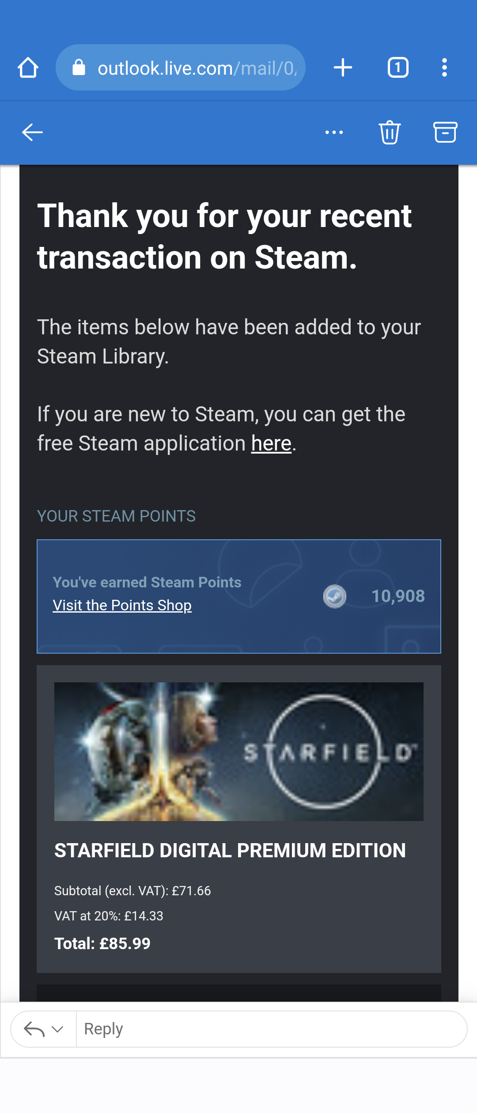Open the Starfield game banner image
The height and width of the screenshot is (1113, 477).
[238, 752]
